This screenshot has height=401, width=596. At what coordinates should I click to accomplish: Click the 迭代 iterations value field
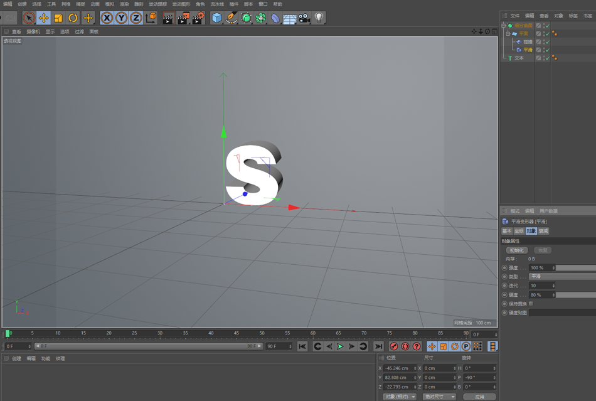pos(542,286)
